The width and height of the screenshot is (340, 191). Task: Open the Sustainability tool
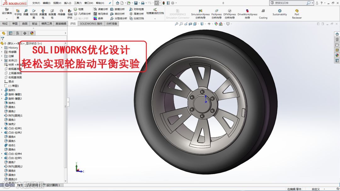click(280, 12)
